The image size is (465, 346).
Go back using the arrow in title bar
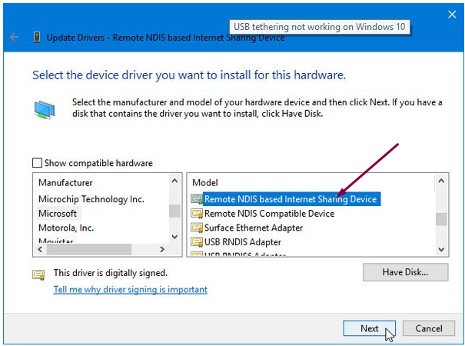[x=15, y=38]
